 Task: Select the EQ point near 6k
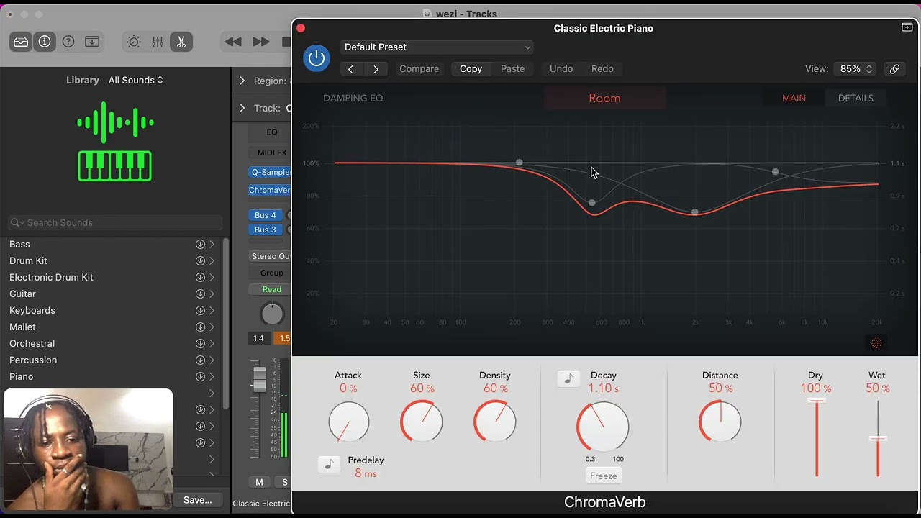point(775,172)
